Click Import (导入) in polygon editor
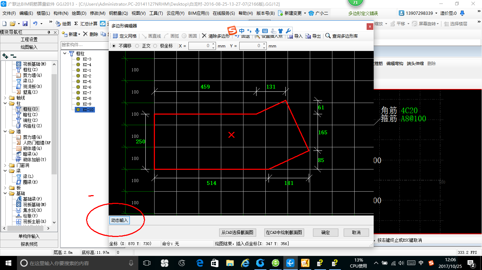 [295, 36]
